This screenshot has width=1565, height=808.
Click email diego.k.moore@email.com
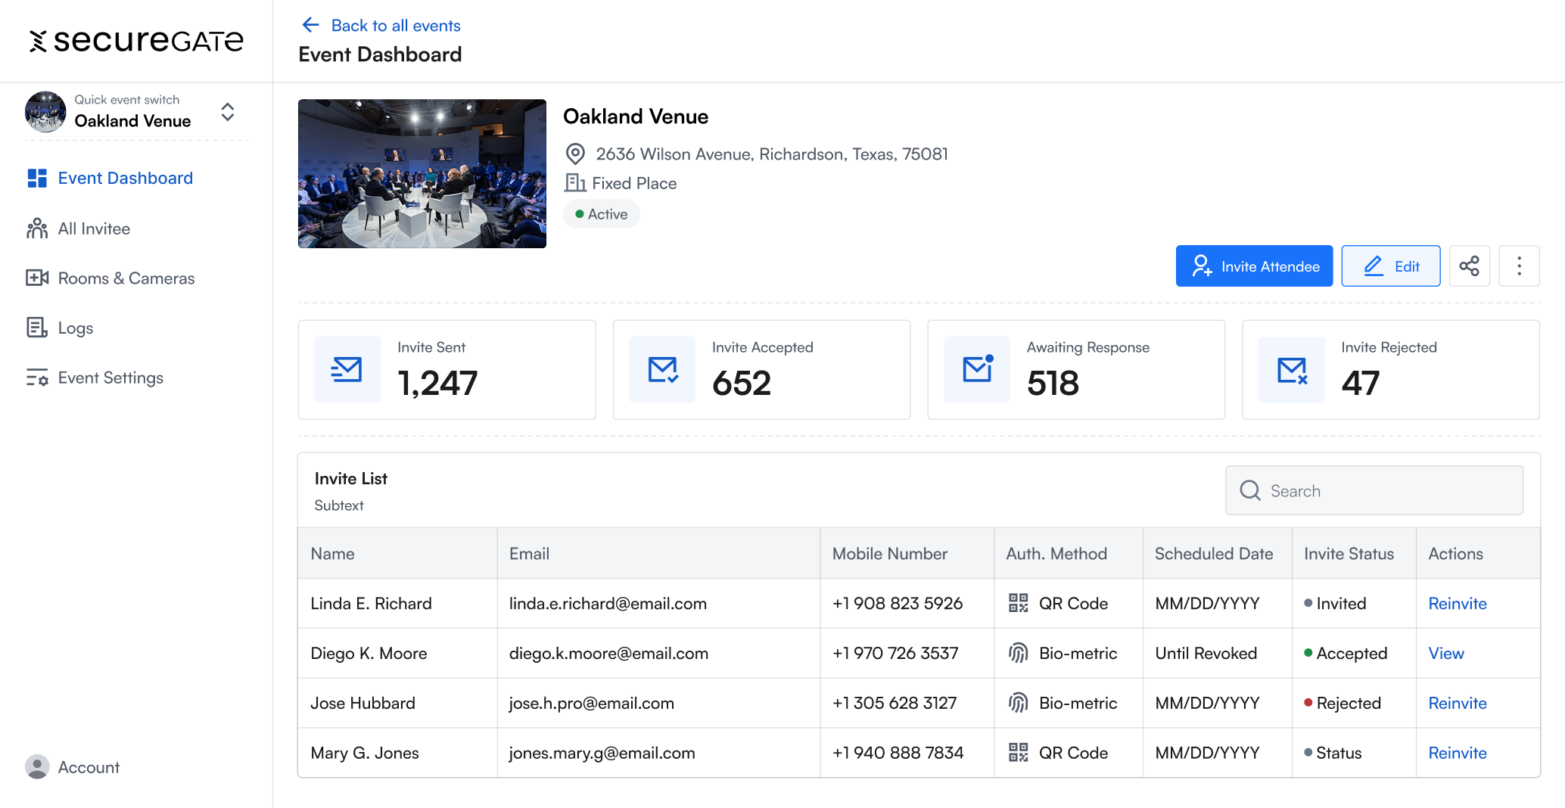coord(608,654)
